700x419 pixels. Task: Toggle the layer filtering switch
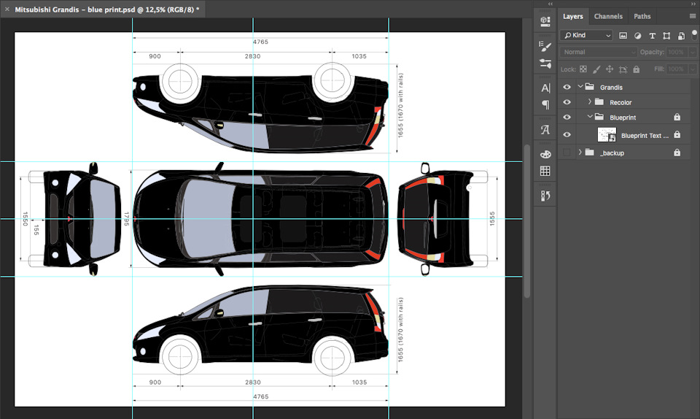pos(694,34)
